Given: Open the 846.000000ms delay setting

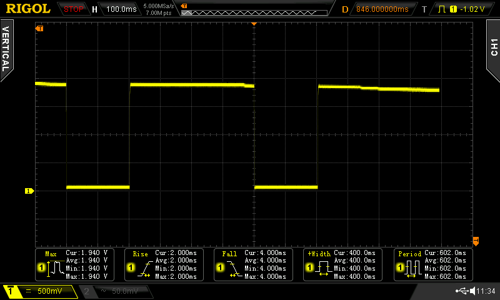Looking at the screenshot, I should tap(381, 9).
